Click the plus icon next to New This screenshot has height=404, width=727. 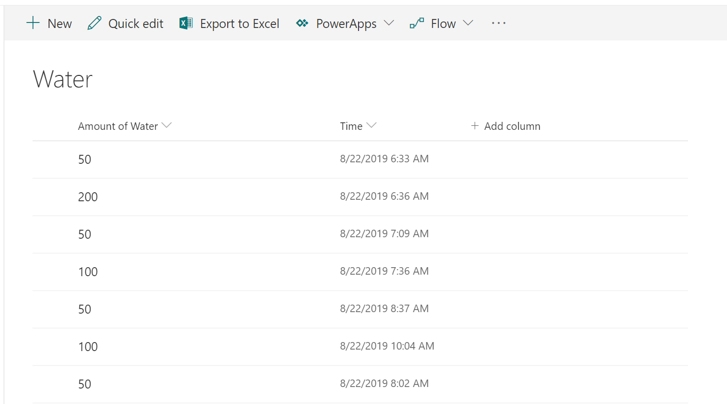pyautogui.click(x=33, y=23)
